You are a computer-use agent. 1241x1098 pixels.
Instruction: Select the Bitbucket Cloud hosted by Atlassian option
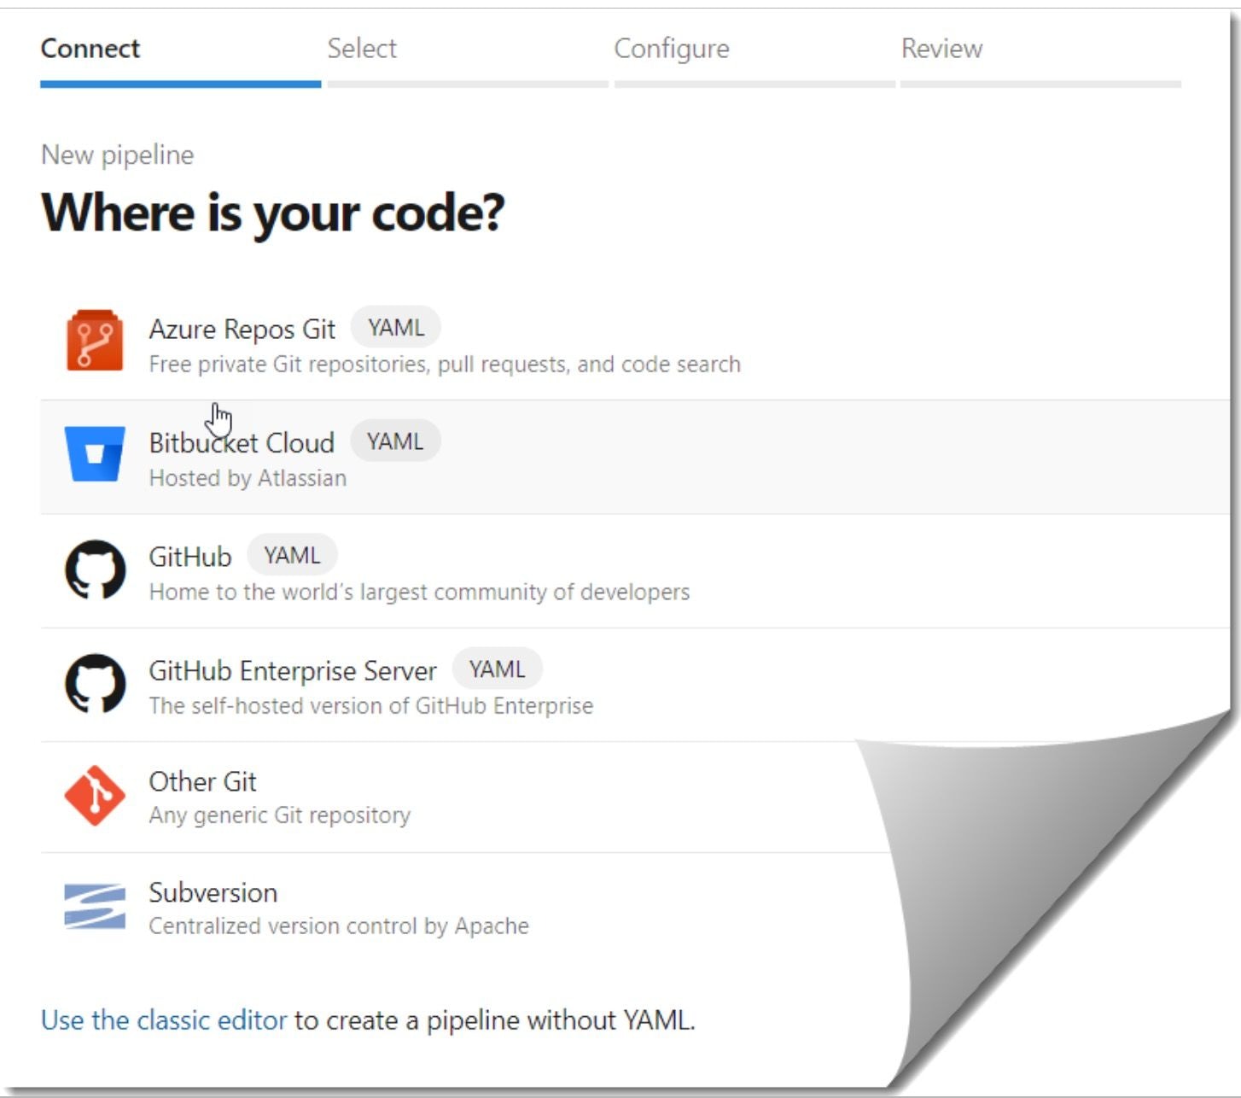click(242, 443)
